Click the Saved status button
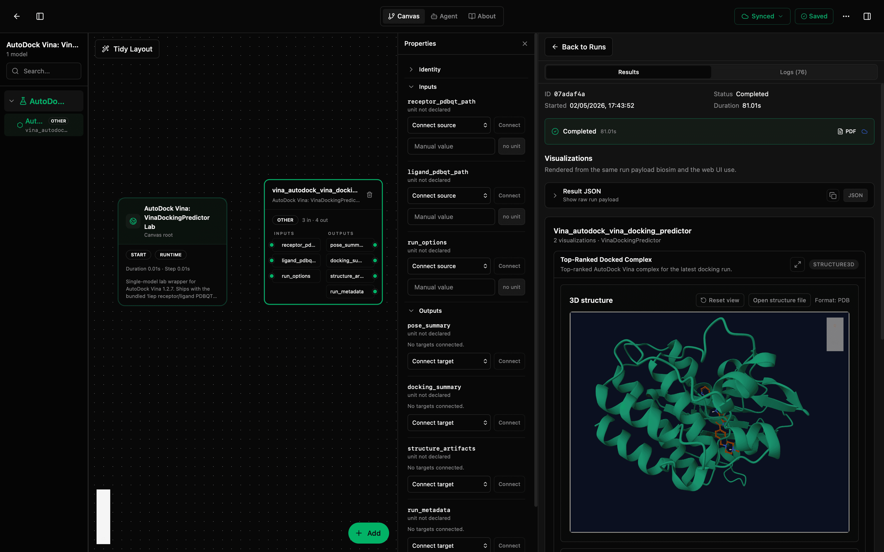The width and height of the screenshot is (884, 552). click(814, 16)
